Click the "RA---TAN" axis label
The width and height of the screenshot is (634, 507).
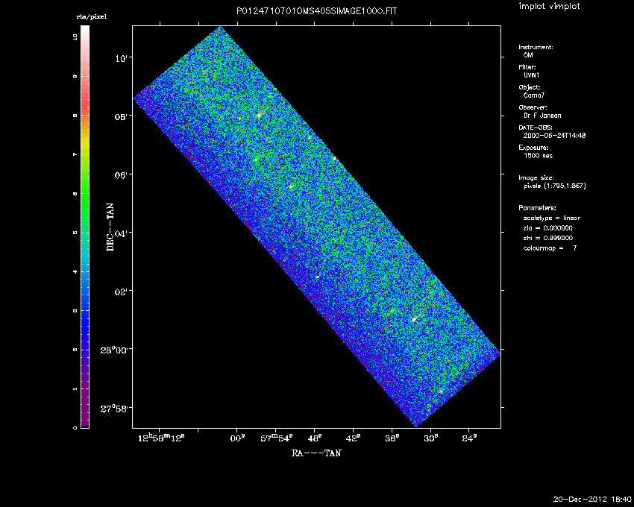point(316,453)
